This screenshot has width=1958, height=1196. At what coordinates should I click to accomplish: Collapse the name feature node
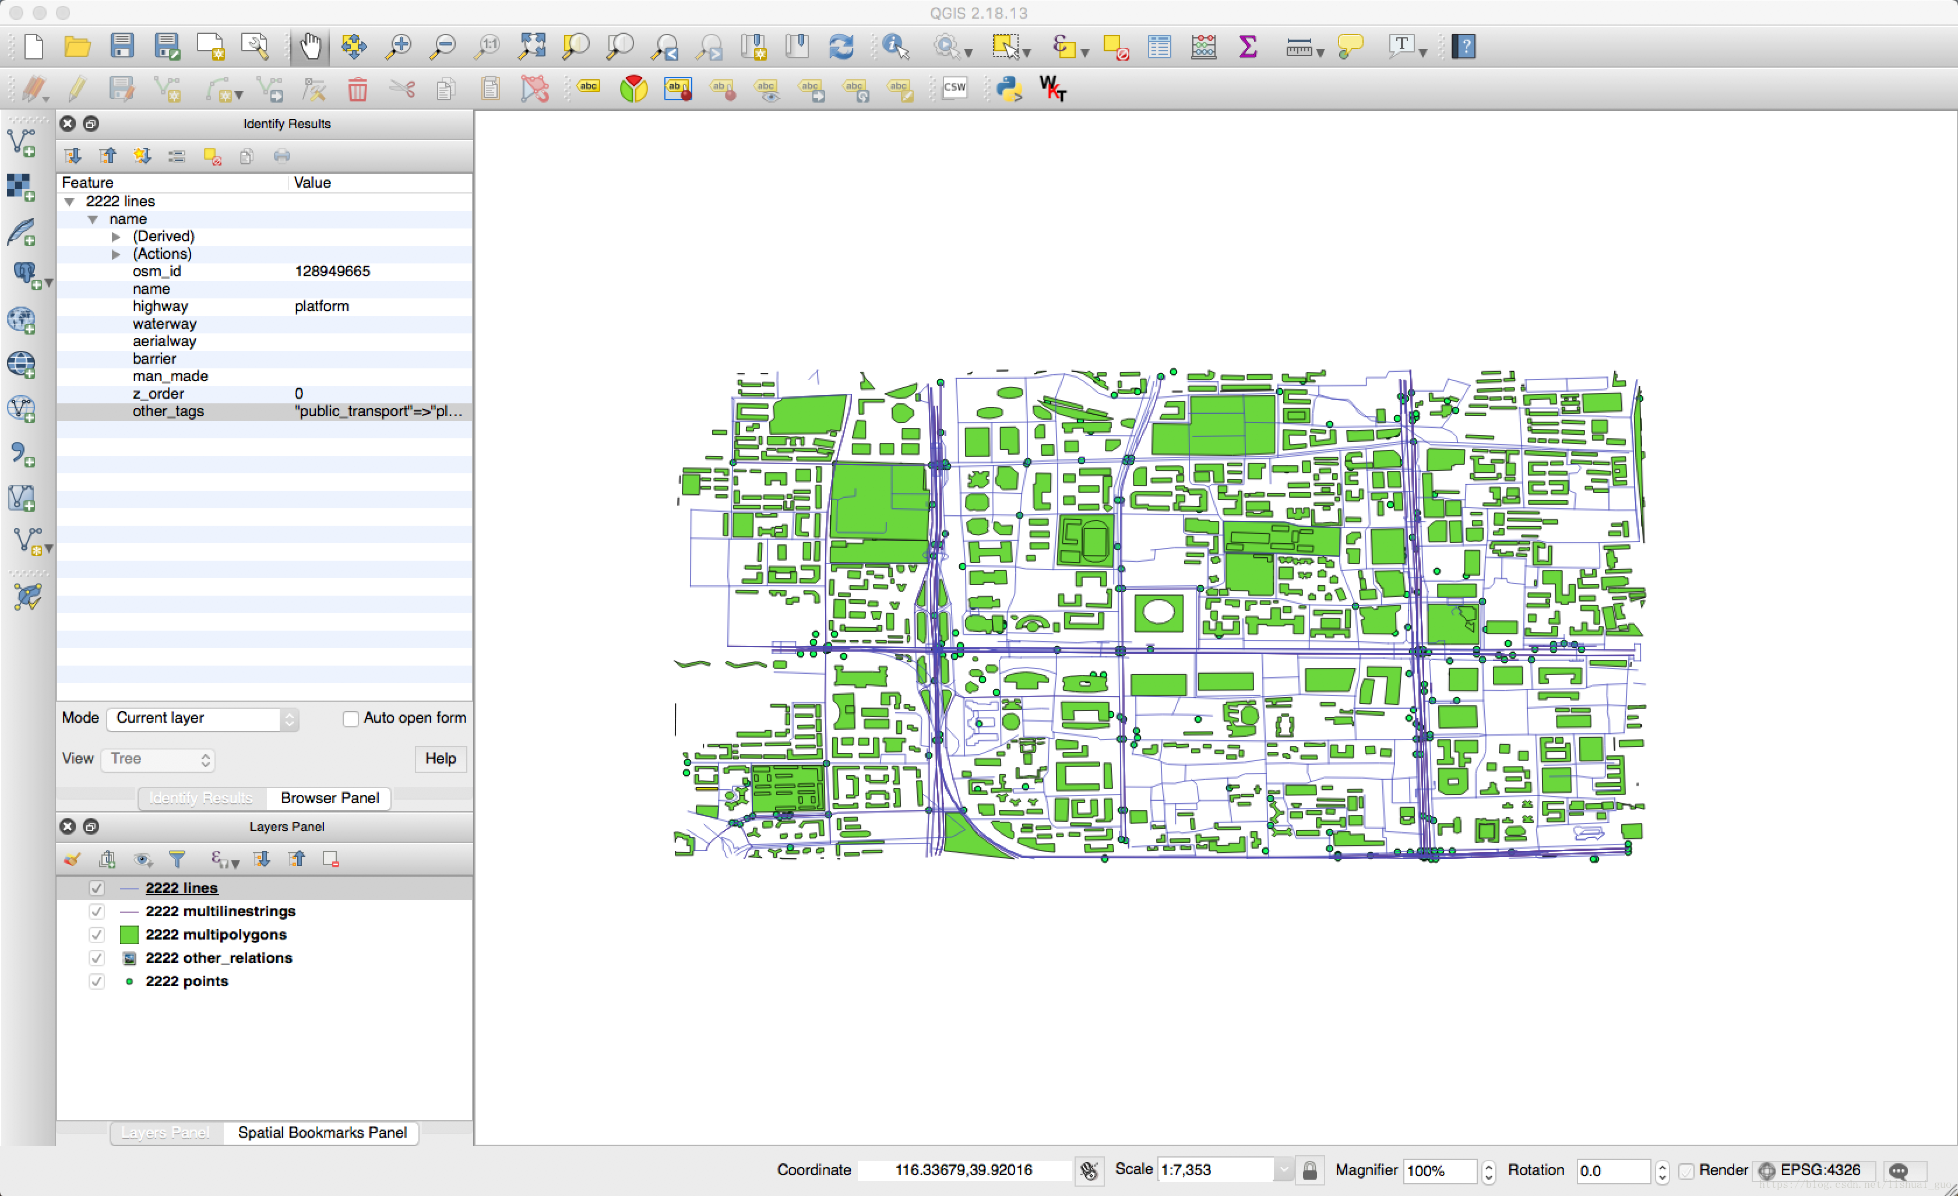pyautogui.click(x=93, y=219)
